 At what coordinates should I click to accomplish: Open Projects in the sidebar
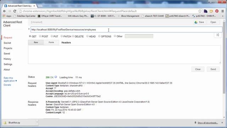[8, 48]
